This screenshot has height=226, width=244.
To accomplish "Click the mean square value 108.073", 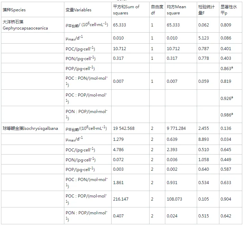I will click(x=174, y=199).
